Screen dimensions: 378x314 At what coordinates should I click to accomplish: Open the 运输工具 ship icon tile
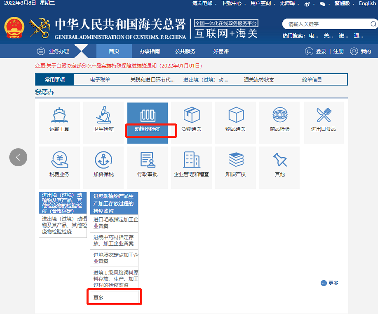(x=59, y=122)
